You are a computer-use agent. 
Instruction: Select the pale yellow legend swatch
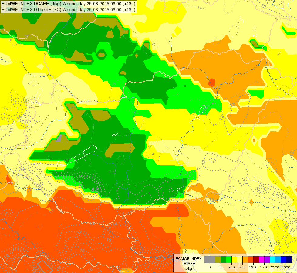[240, 260]
